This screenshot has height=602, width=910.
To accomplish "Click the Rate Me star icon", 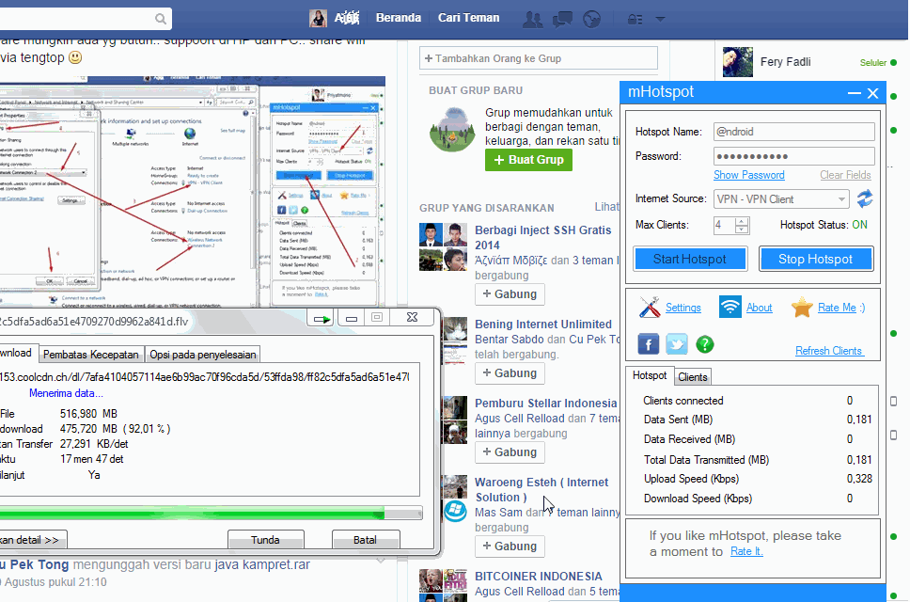I will click(802, 307).
